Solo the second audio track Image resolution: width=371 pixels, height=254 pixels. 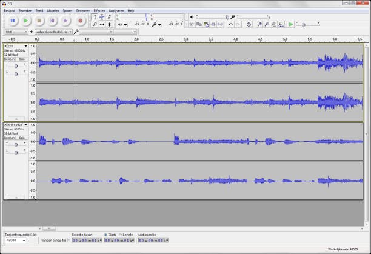coord(21,138)
